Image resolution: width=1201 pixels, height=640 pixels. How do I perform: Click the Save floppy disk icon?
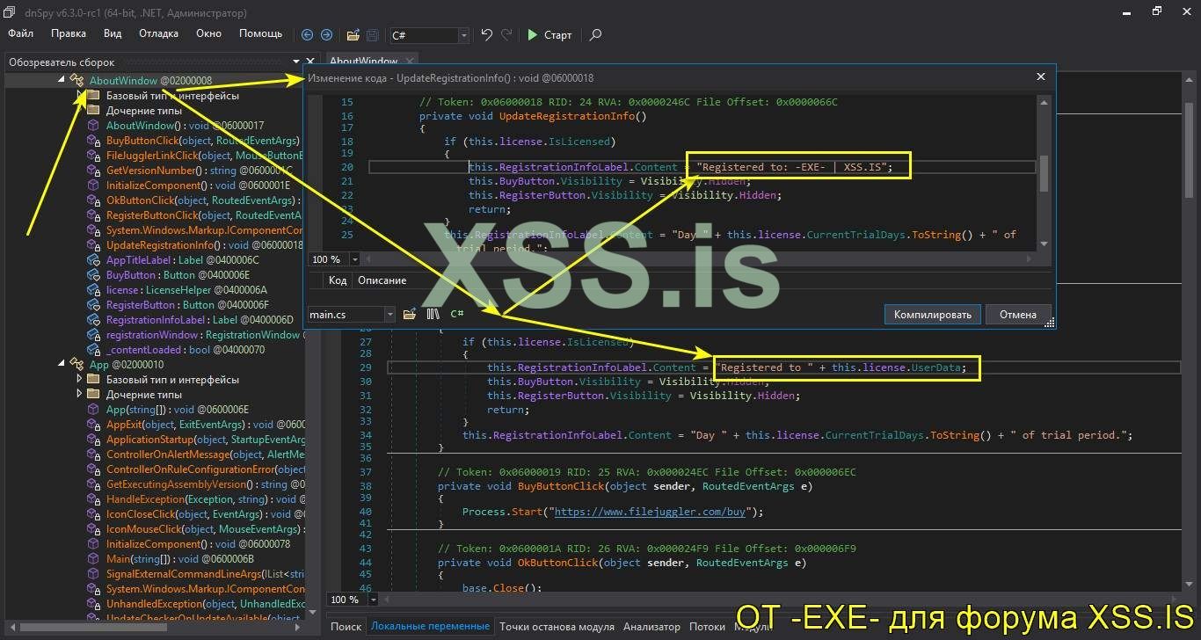(373, 35)
